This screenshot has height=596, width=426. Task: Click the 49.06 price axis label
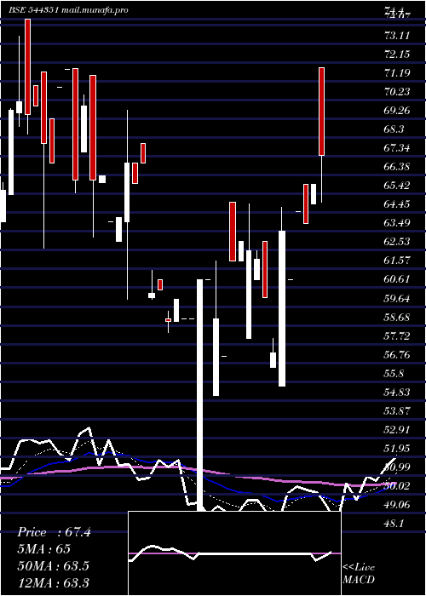tap(397, 505)
